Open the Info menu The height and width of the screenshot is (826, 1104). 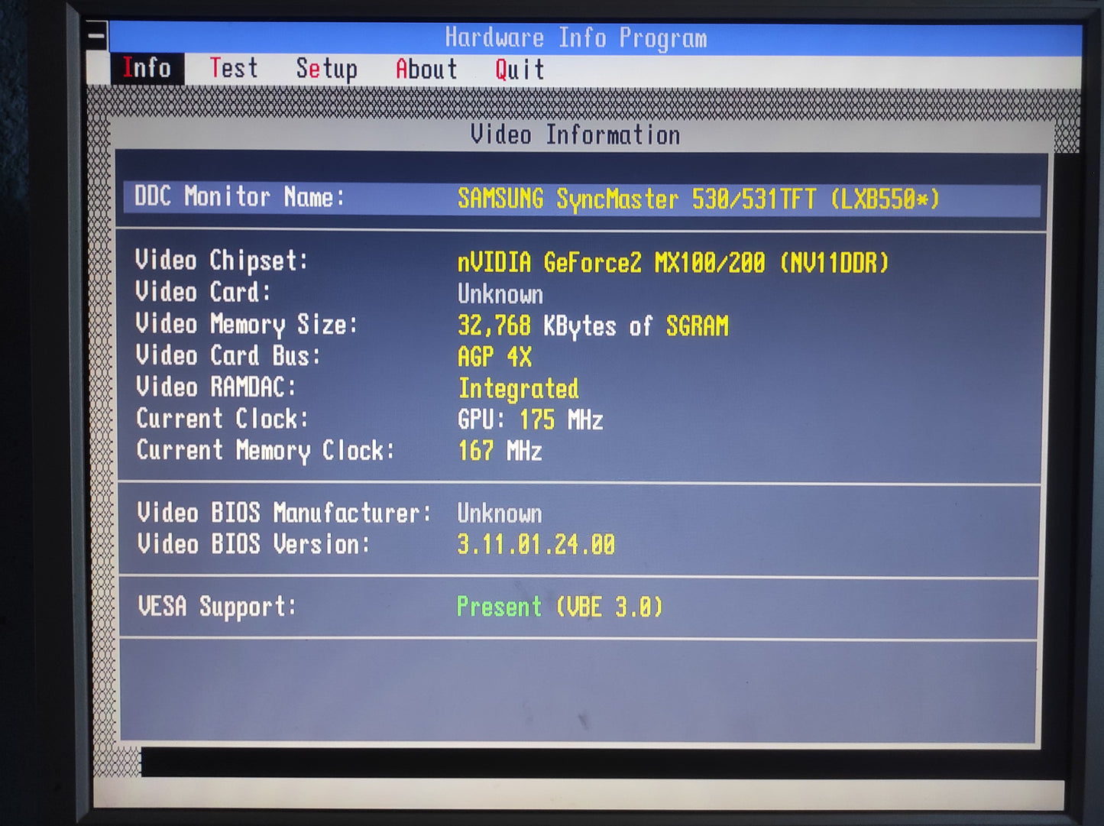pyautogui.click(x=147, y=68)
